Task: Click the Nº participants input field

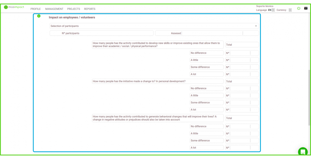Action: tap(101, 33)
